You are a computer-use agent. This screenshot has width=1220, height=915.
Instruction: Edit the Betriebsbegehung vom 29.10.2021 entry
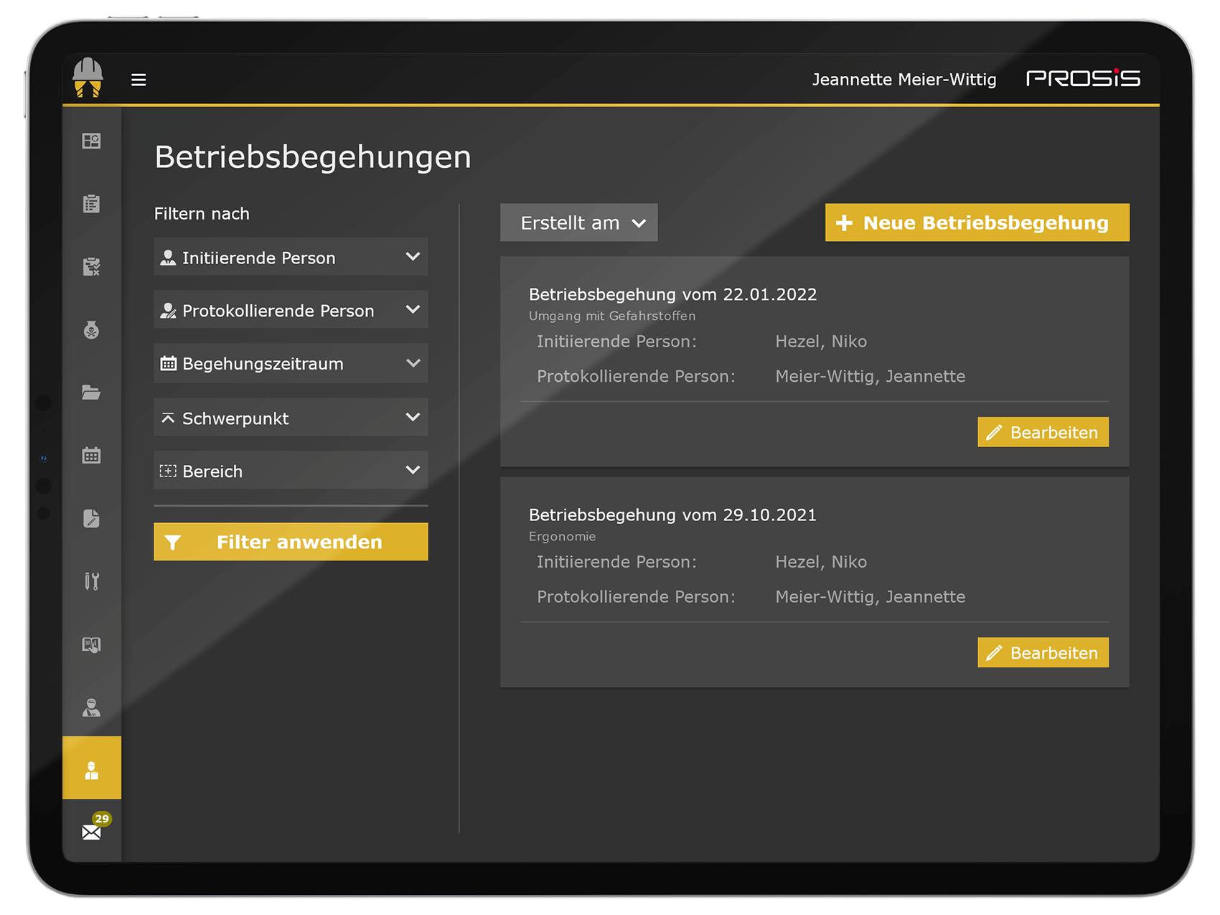click(x=1043, y=652)
